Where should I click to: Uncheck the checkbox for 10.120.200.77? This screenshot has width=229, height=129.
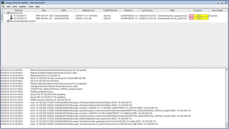[2, 16]
